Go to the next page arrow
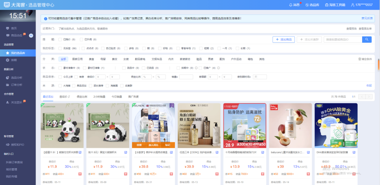 coord(369,97)
